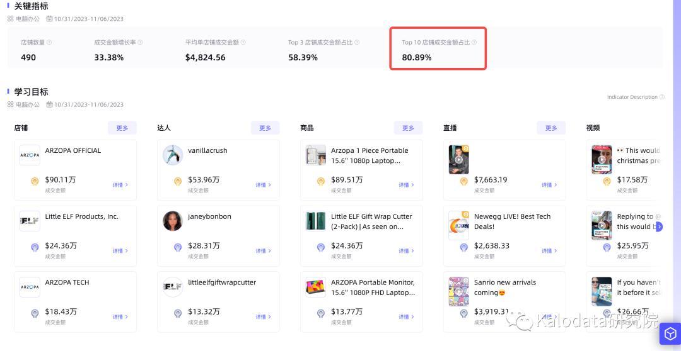The width and height of the screenshot is (681, 351).
Task: Click help icon next to 平均单店铺成交金额
Action: click(x=243, y=43)
